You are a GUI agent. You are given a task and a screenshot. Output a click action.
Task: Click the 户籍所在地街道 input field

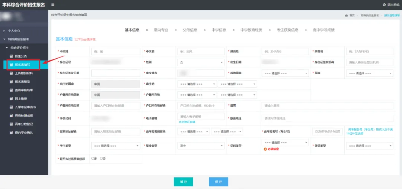[116, 105]
